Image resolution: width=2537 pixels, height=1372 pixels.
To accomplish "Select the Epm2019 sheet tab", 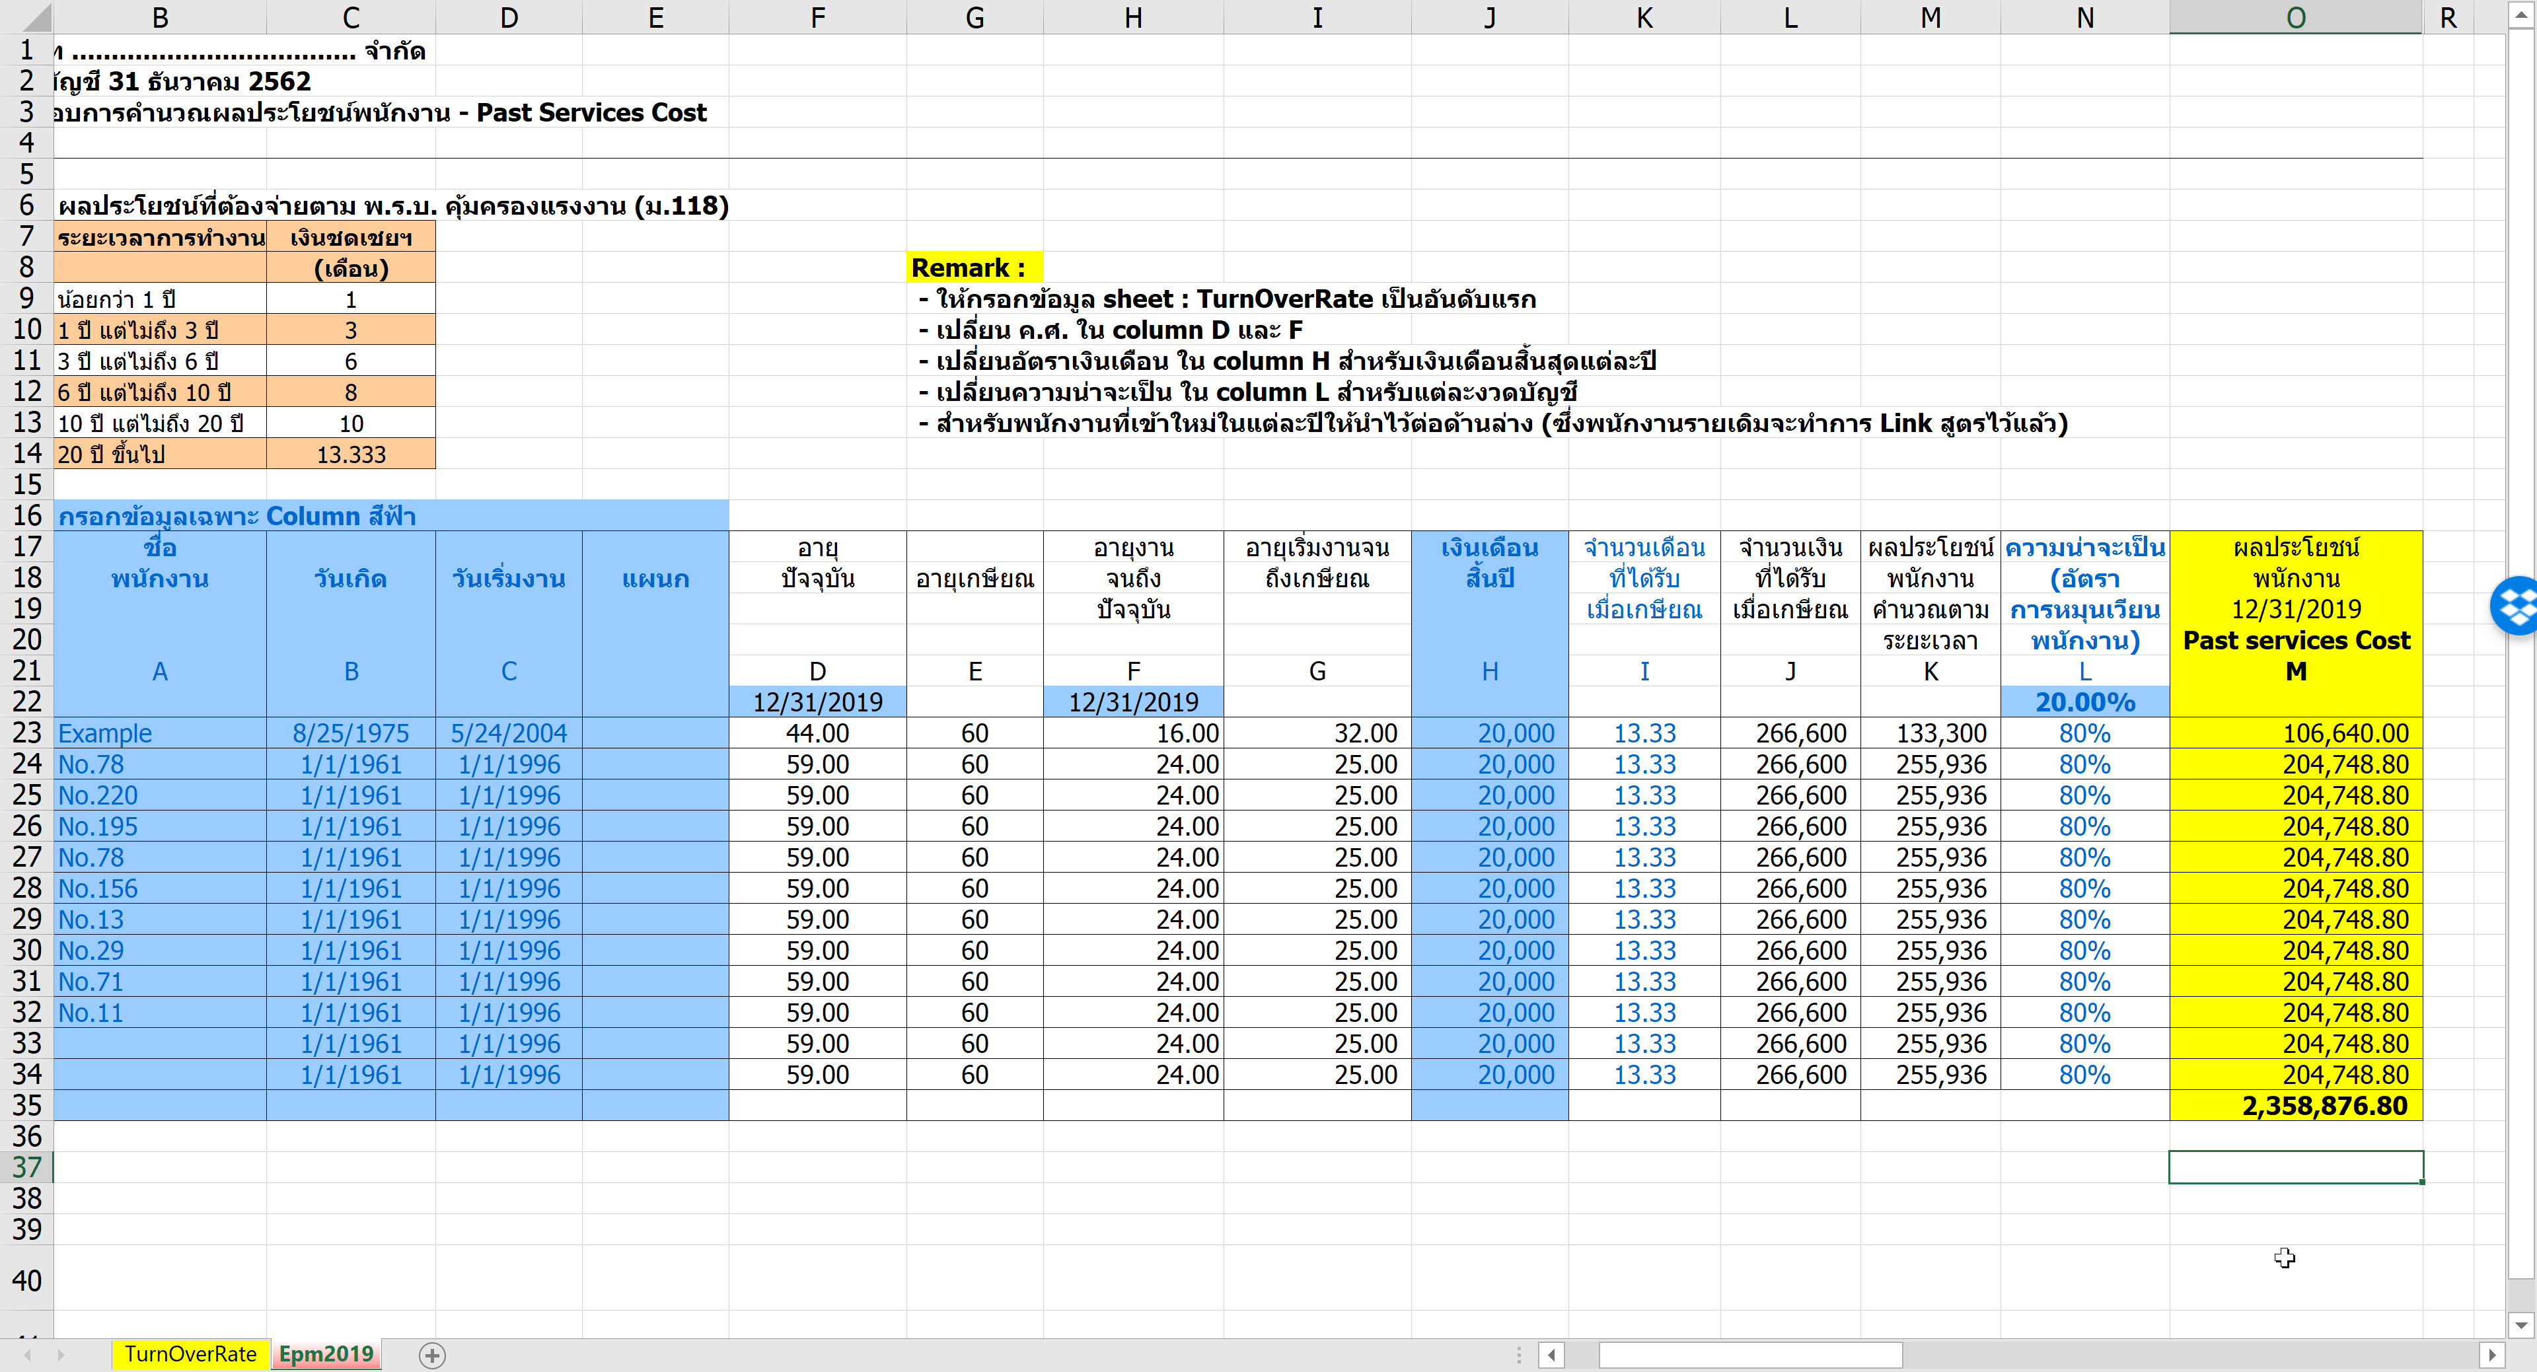I will click(x=326, y=1355).
